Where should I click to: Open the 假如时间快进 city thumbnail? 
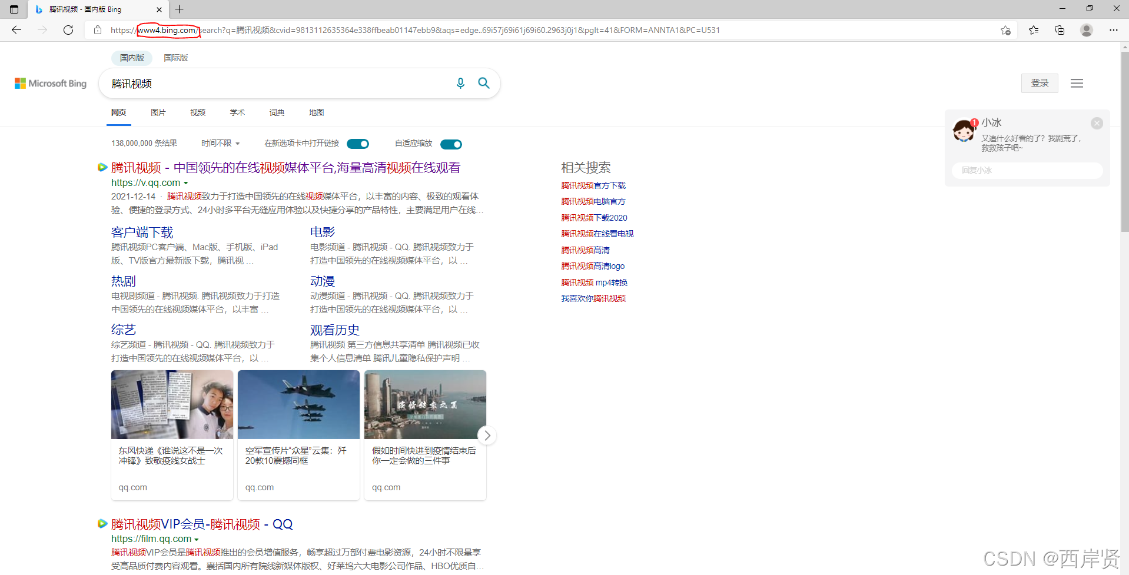coord(425,404)
